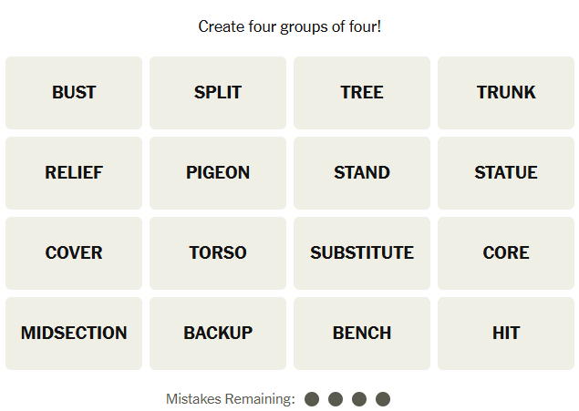Click the first mistakes remaining dot
Viewport: 579px width, 411px height.
pos(312,399)
